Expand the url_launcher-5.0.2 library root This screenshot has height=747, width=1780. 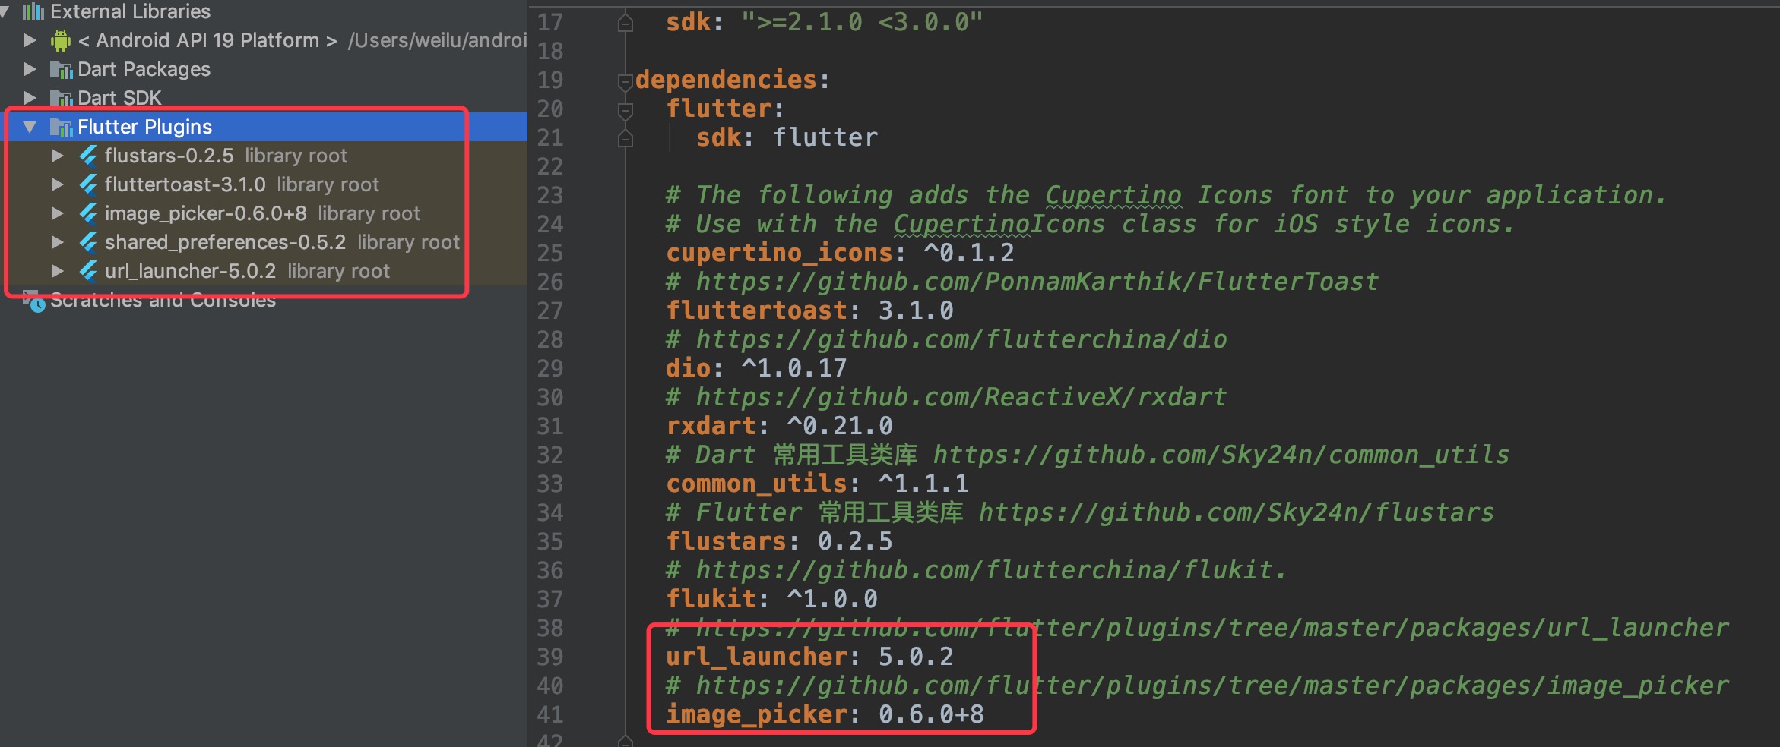point(57,271)
